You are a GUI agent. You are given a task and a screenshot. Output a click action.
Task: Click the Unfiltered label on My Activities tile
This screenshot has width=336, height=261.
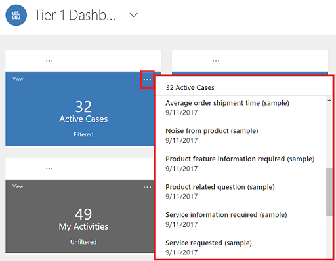click(x=83, y=242)
